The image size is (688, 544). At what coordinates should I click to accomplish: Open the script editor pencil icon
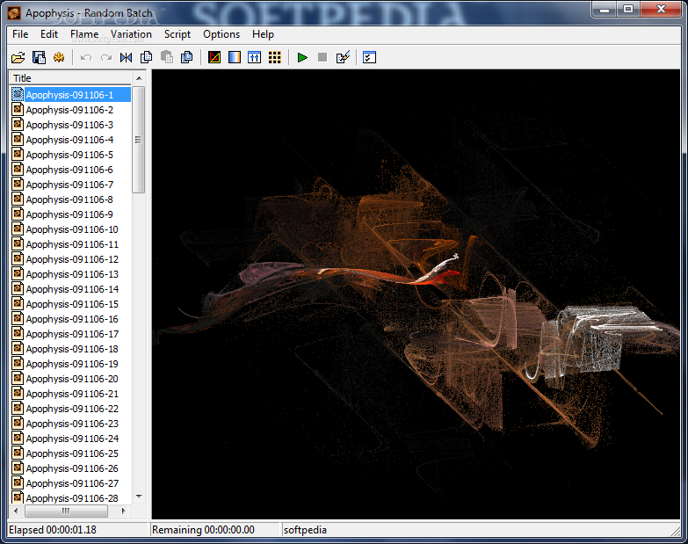click(343, 57)
